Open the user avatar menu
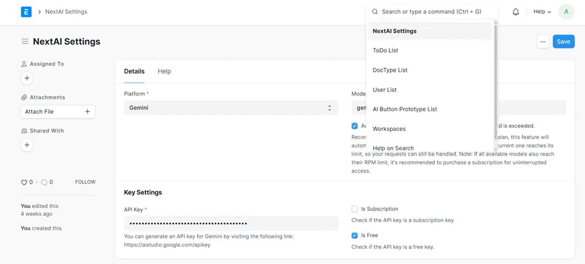585x264 pixels. point(566,12)
